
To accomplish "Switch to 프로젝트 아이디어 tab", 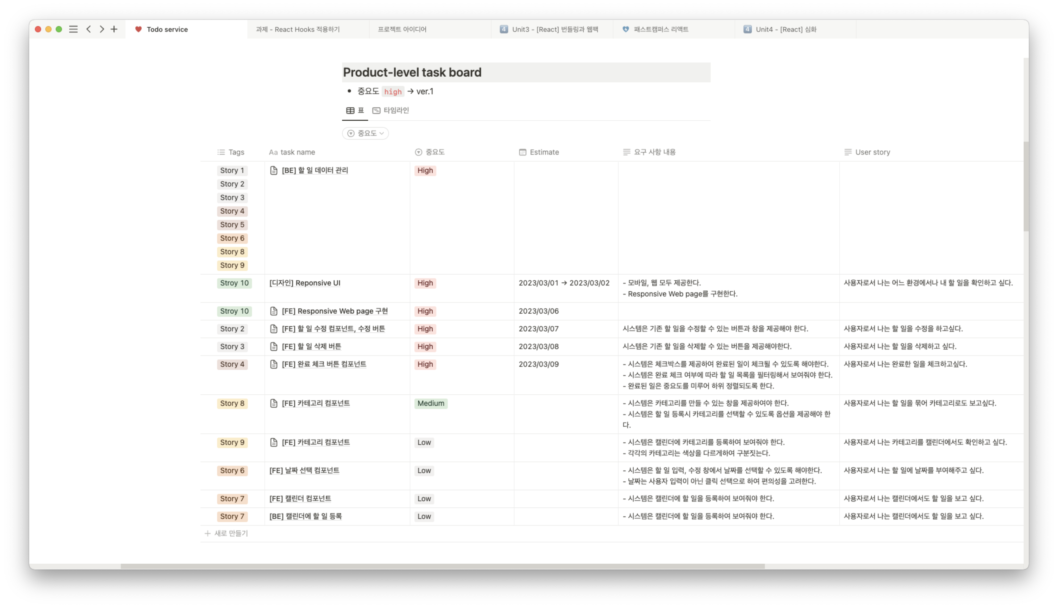I will [x=430, y=29].
